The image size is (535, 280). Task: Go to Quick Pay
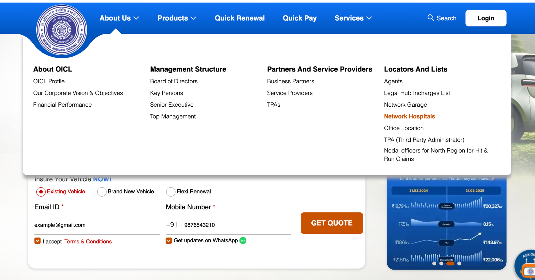300,18
